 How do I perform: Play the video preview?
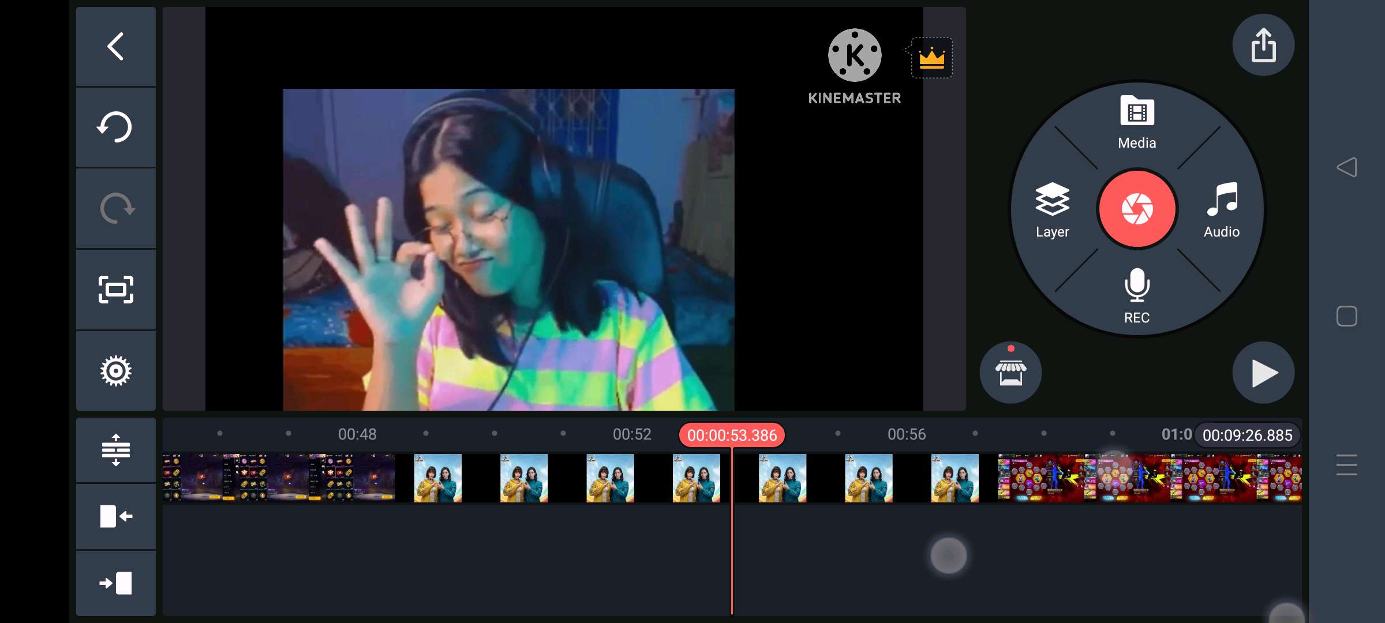pyautogui.click(x=1263, y=373)
